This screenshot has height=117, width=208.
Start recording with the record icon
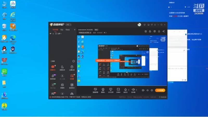(143, 90)
